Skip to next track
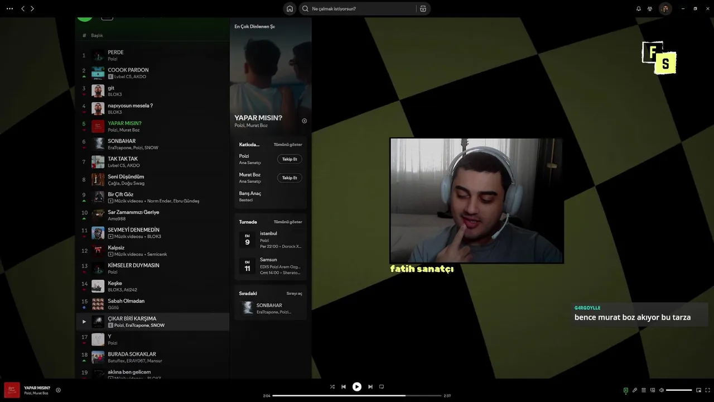The height and width of the screenshot is (402, 714). [x=370, y=386]
